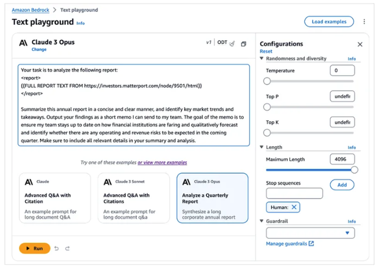
Task: Click the Change model link
Action: tap(39, 50)
